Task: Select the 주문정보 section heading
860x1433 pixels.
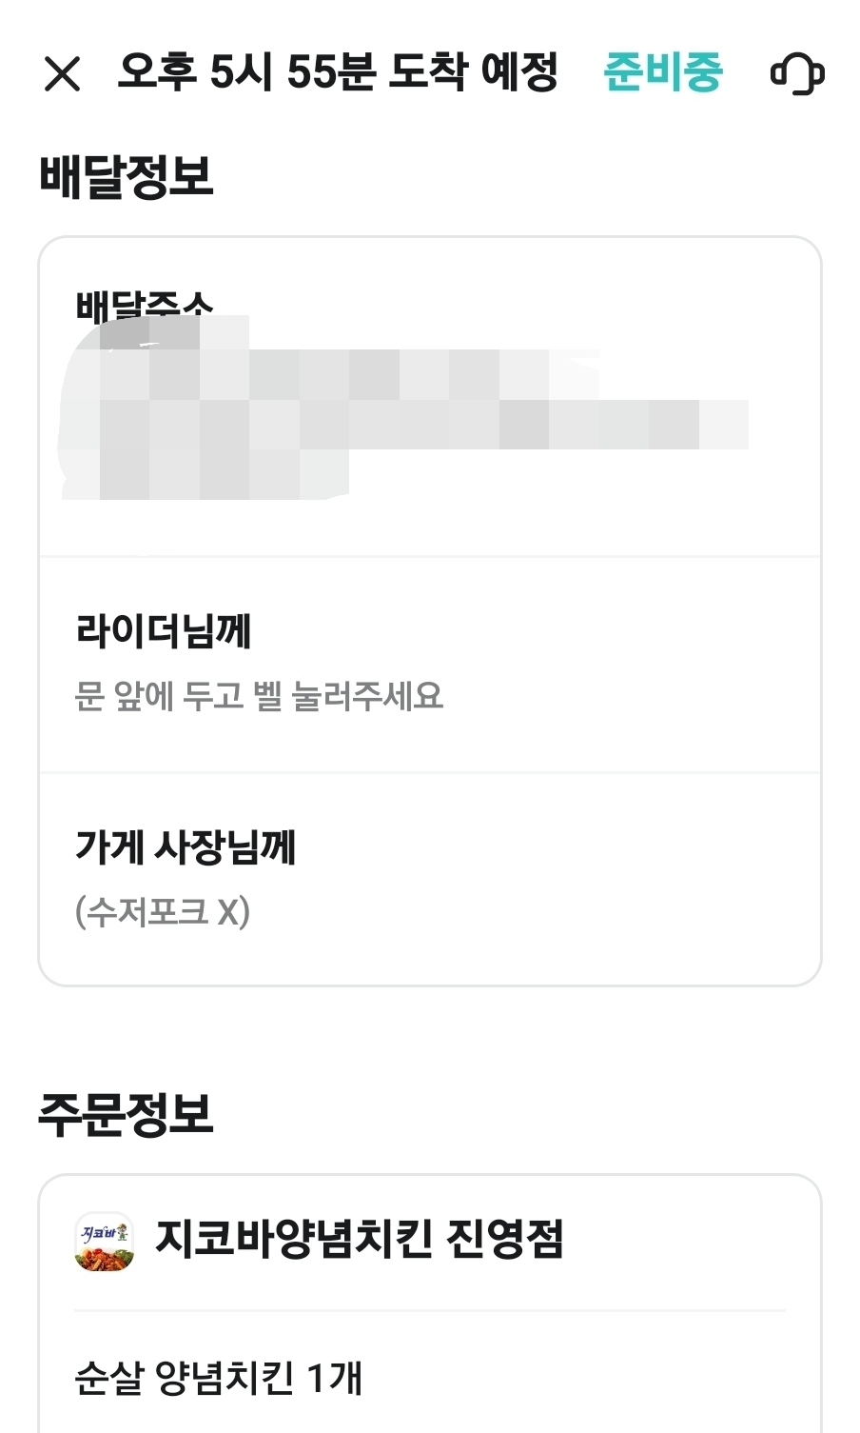Action: pos(126,1113)
